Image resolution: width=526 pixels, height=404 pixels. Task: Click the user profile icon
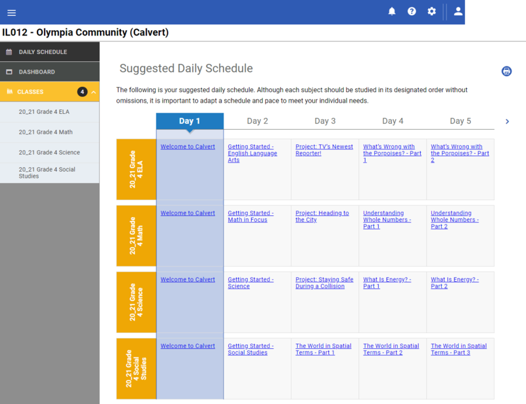pos(458,11)
